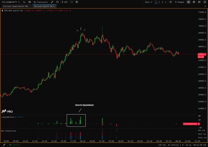The width and height of the screenshot is (208, 147).
Task: Take a chart screenshot with camera icon
Action: 188,2
